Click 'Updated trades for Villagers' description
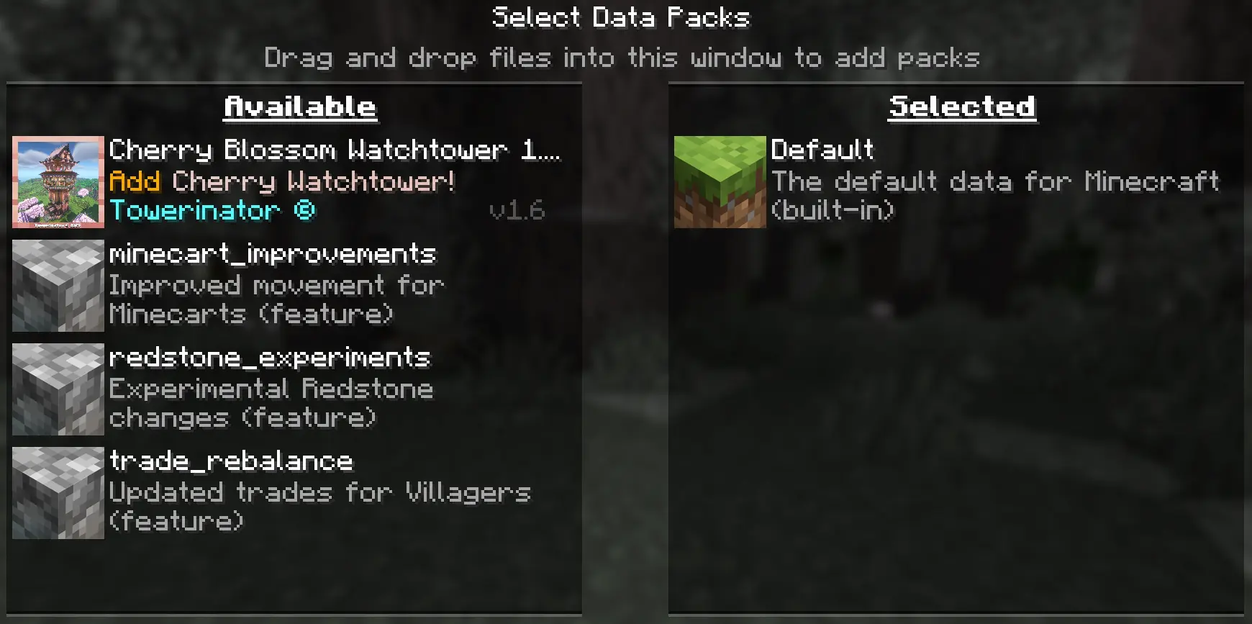The image size is (1252, 624). point(320,507)
